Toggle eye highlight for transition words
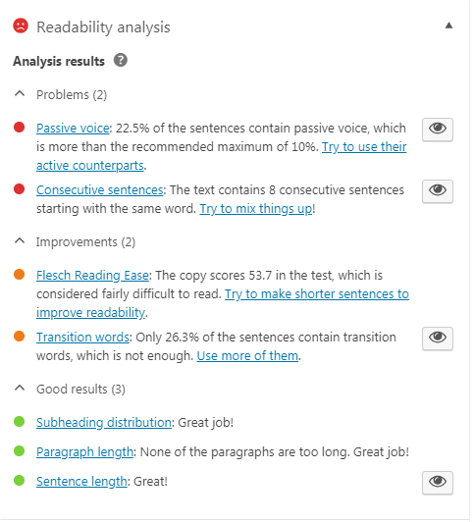 [x=438, y=339]
